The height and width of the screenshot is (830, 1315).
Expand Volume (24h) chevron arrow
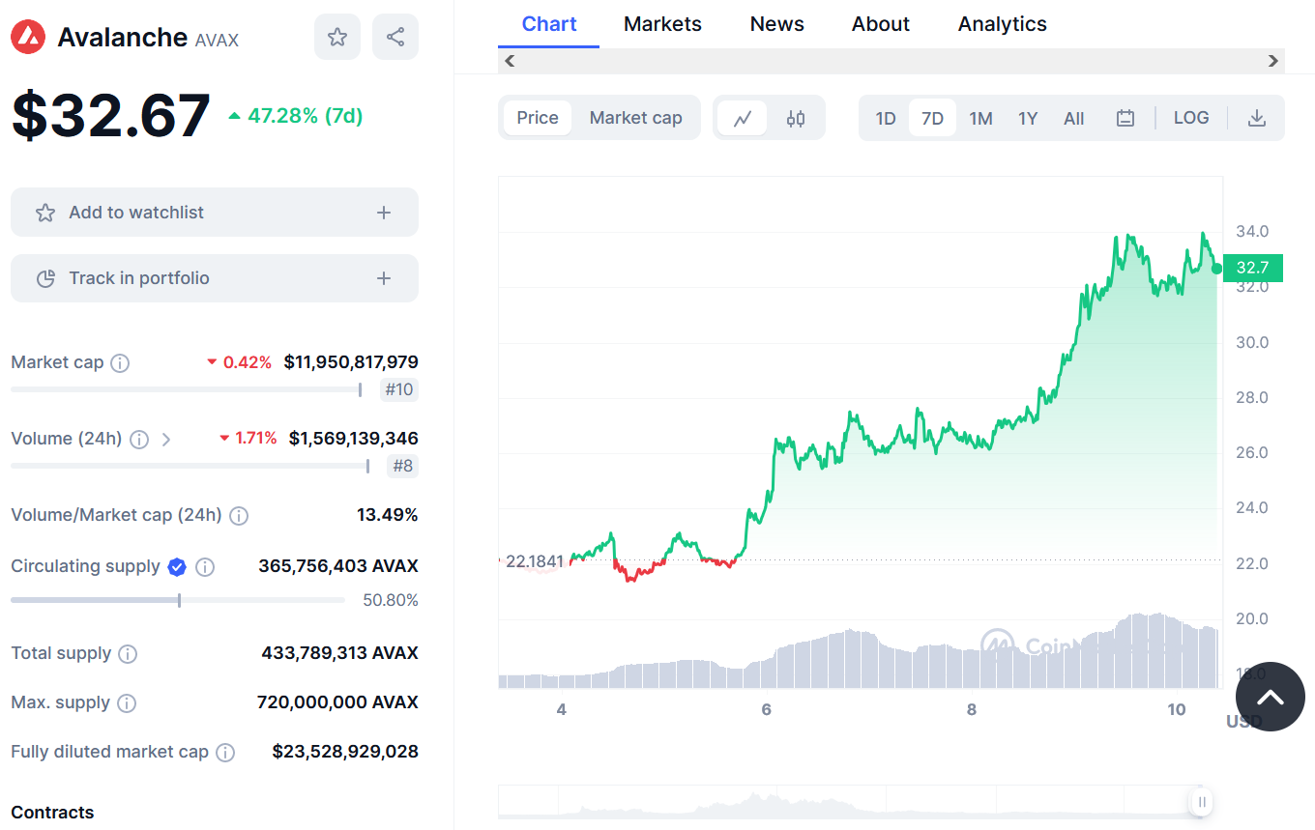coord(166,440)
